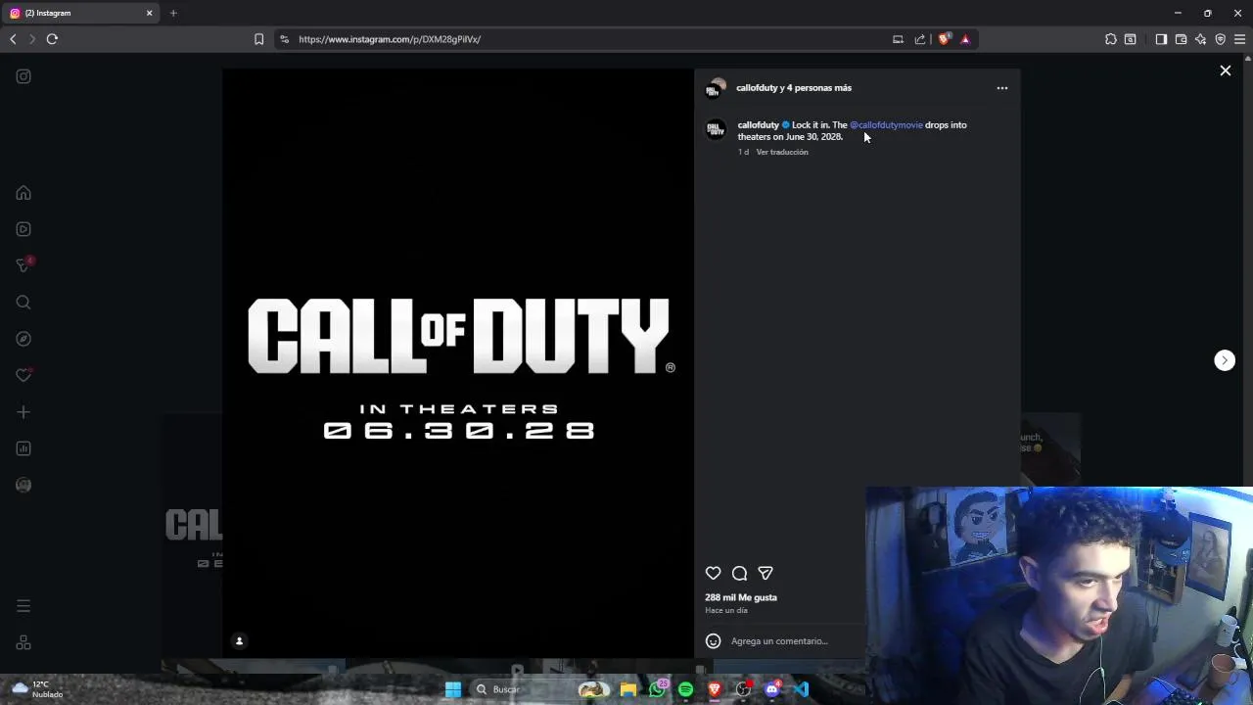Viewport: 1253px width, 705px height.
Task: Go to Instagram Home feed
Action: coord(23,193)
